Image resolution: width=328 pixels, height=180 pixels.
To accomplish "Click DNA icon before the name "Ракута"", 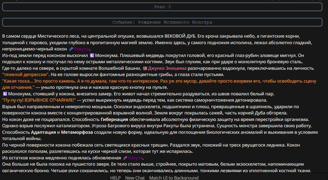I will tap(125, 158).
